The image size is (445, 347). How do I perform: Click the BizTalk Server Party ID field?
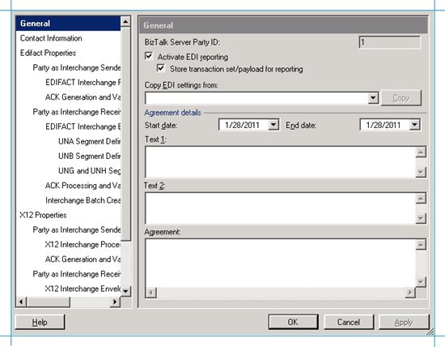(x=389, y=42)
